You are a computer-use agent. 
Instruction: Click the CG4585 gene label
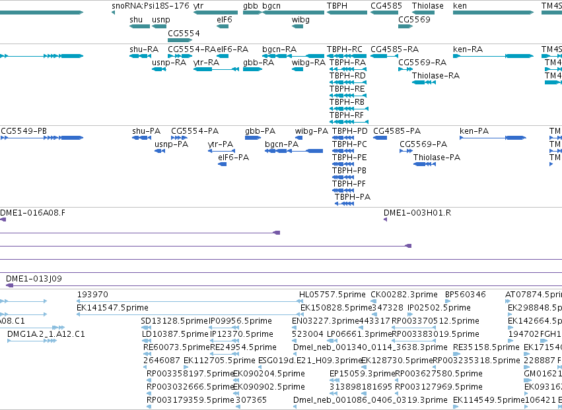pos(386,6)
